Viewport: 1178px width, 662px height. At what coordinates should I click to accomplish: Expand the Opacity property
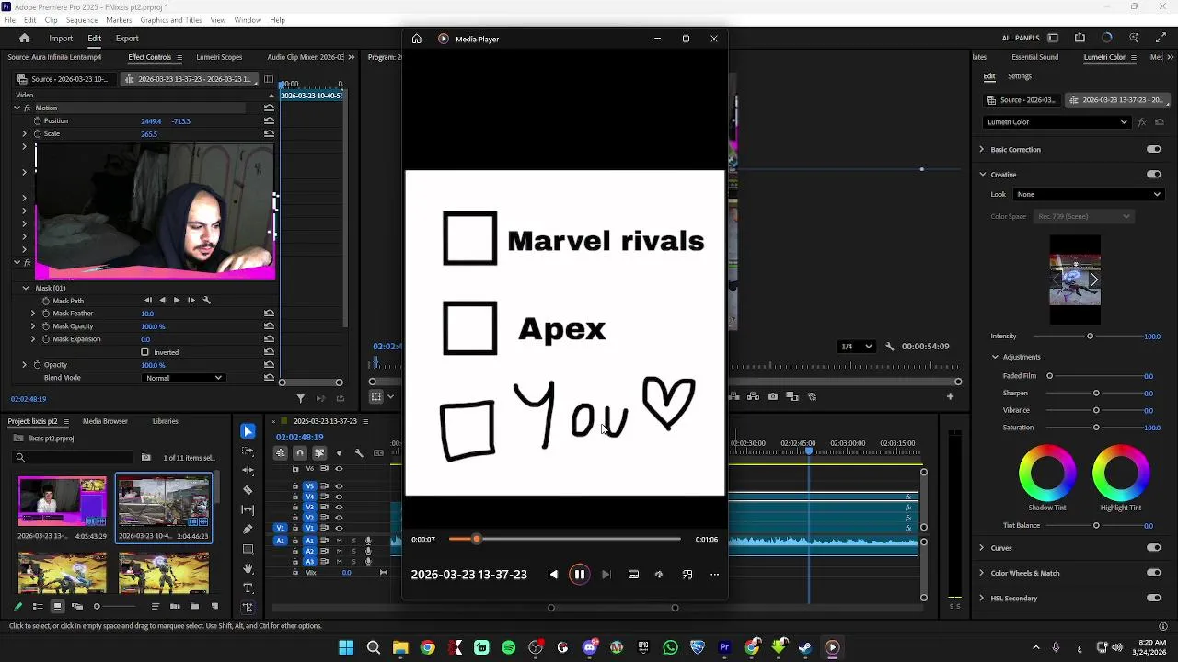(x=25, y=365)
